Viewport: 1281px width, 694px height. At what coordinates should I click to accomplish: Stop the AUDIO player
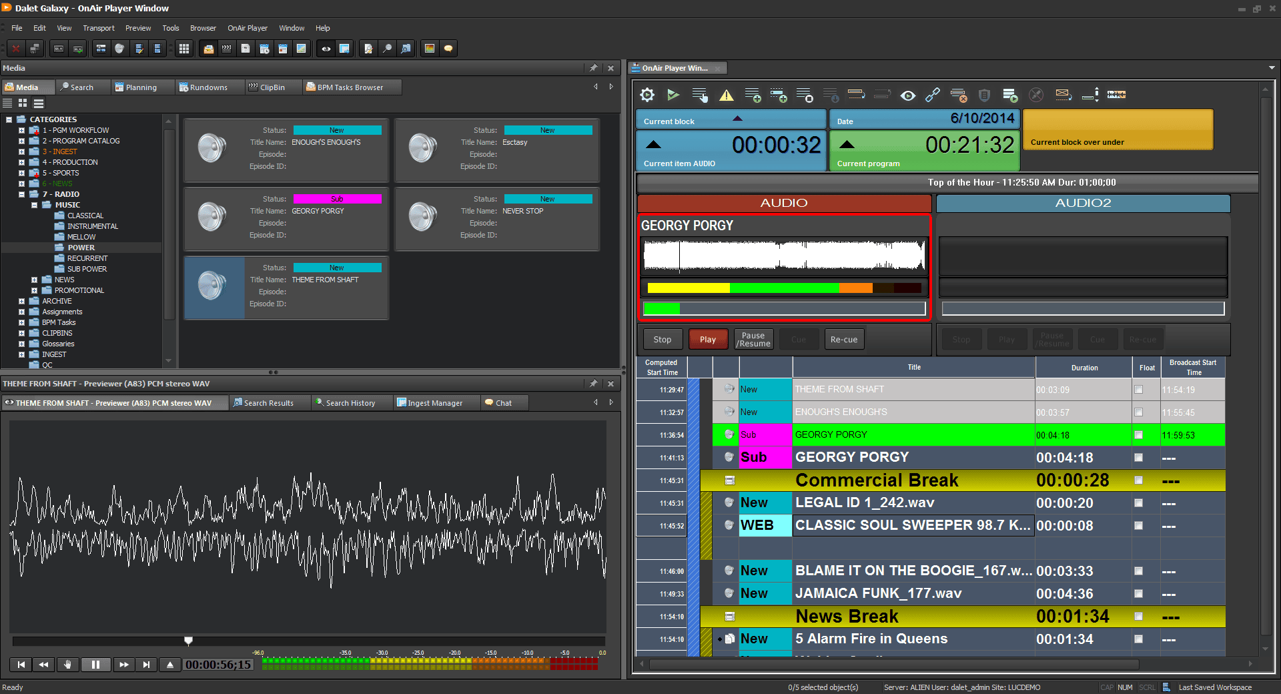[663, 340]
